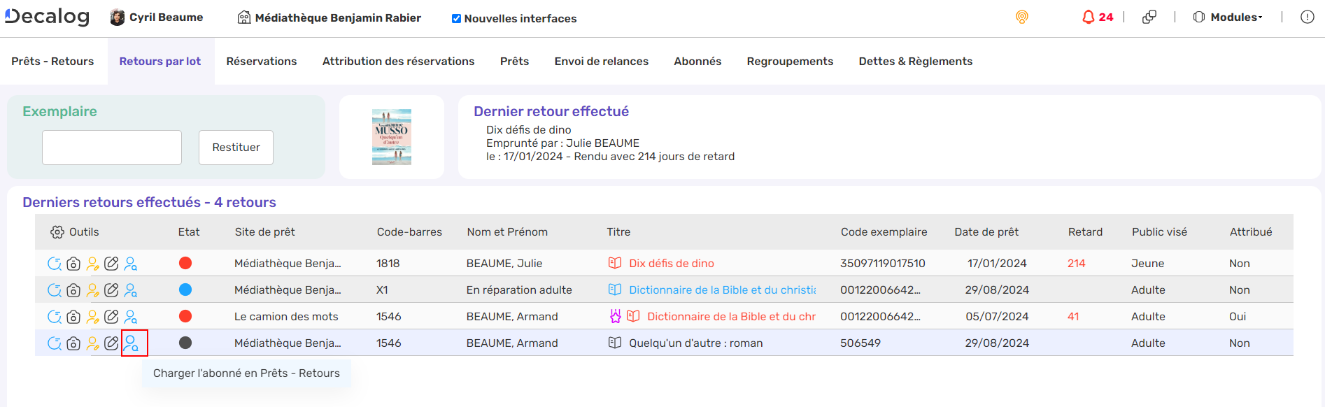Click camera icon in En réparation adulte row
The image size is (1325, 407).
point(73,290)
